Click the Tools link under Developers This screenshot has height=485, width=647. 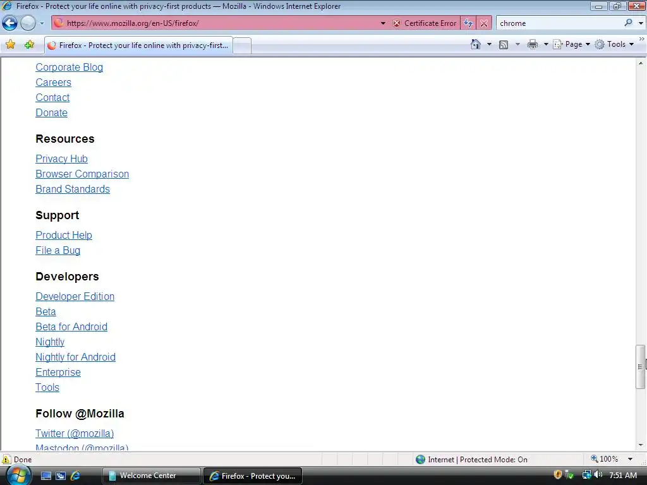pos(47,388)
